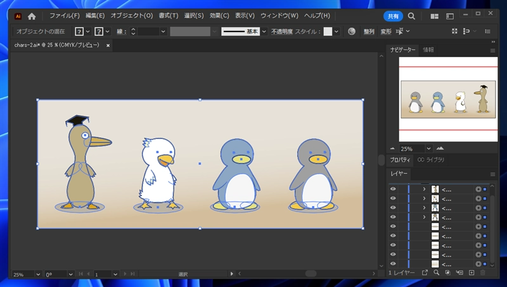Open the 不透明度 opacity panel link
Screen dimensions: 507x287
[x=281, y=32]
